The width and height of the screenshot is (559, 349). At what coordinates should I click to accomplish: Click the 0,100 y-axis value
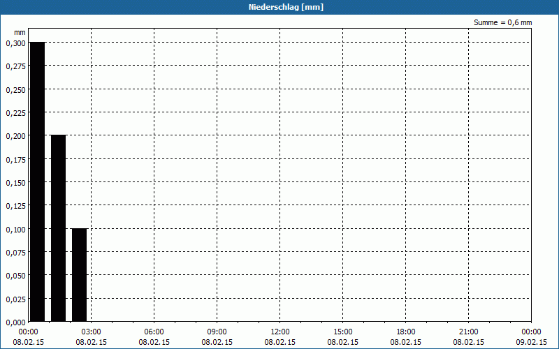16,230
